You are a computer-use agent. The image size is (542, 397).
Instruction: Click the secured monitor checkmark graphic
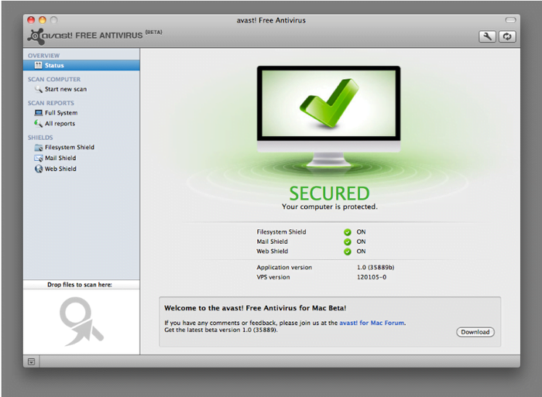pos(329,118)
